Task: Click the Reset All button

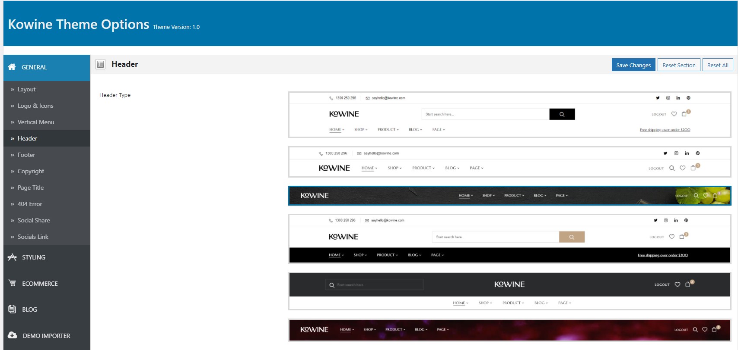Action: point(718,65)
